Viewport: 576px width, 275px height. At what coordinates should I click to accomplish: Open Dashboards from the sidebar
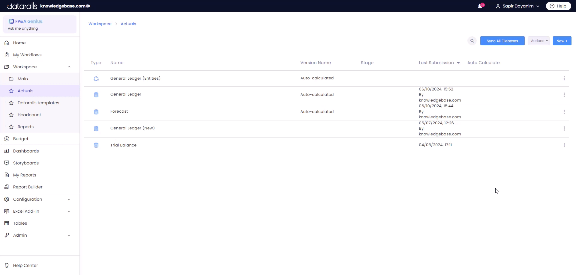tap(26, 151)
